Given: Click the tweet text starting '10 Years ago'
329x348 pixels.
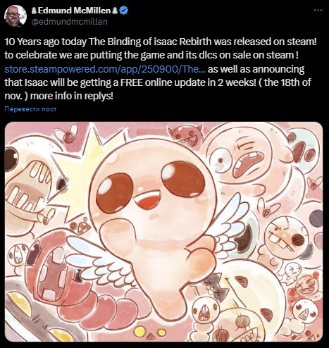Looking at the screenshot, I should (161, 42).
